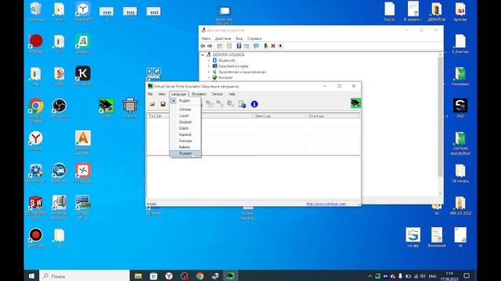Click the green serial-port logo at VSPE toolbar right

tap(355, 103)
